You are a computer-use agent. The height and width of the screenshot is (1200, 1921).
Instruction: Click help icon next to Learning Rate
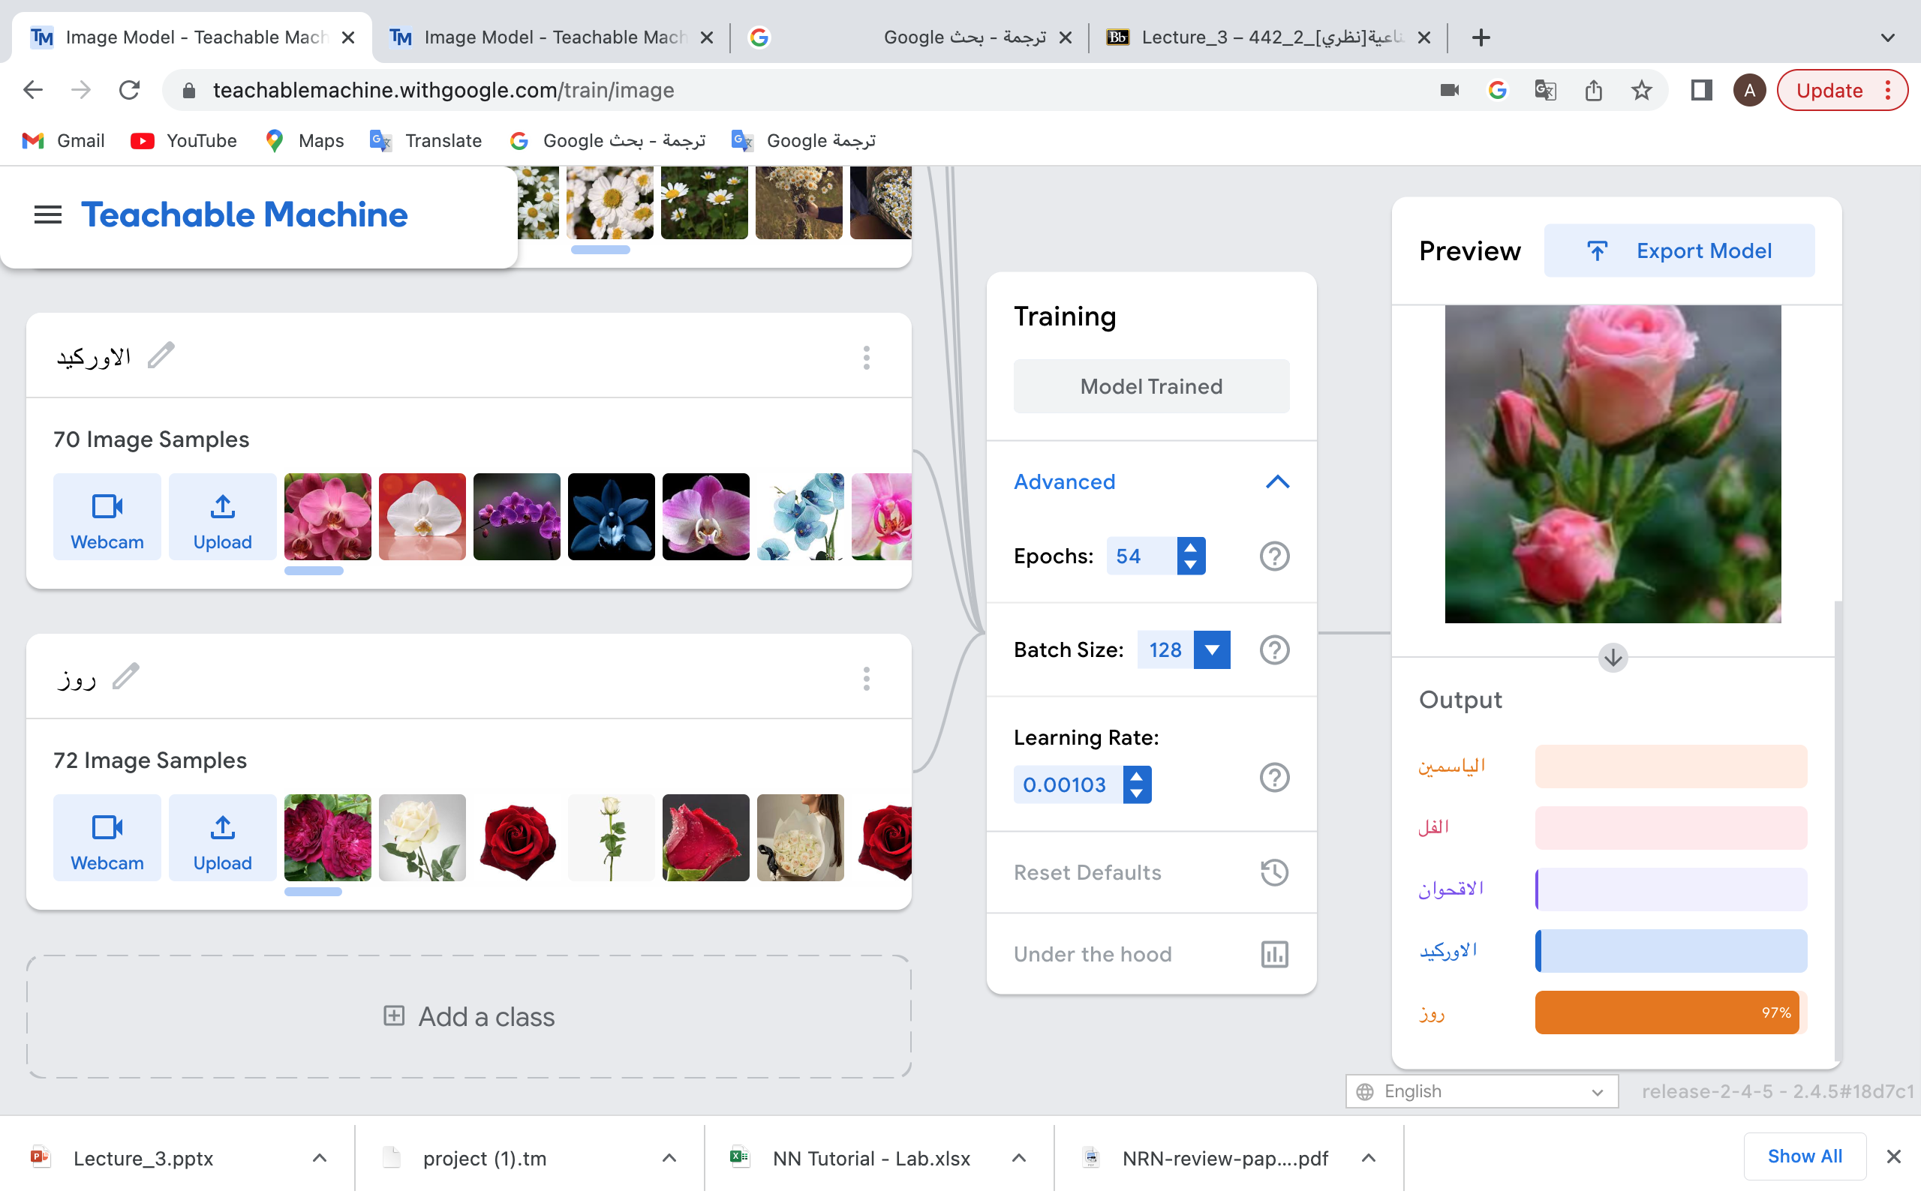pyautogui.click(x=1274, y=778)
